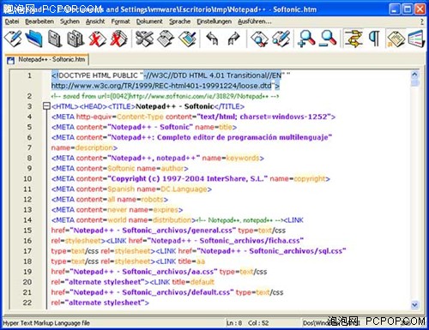Screen dimensions: 429x330
Task: Click the word 'keywords' on line 8
Action: [243, 158]
